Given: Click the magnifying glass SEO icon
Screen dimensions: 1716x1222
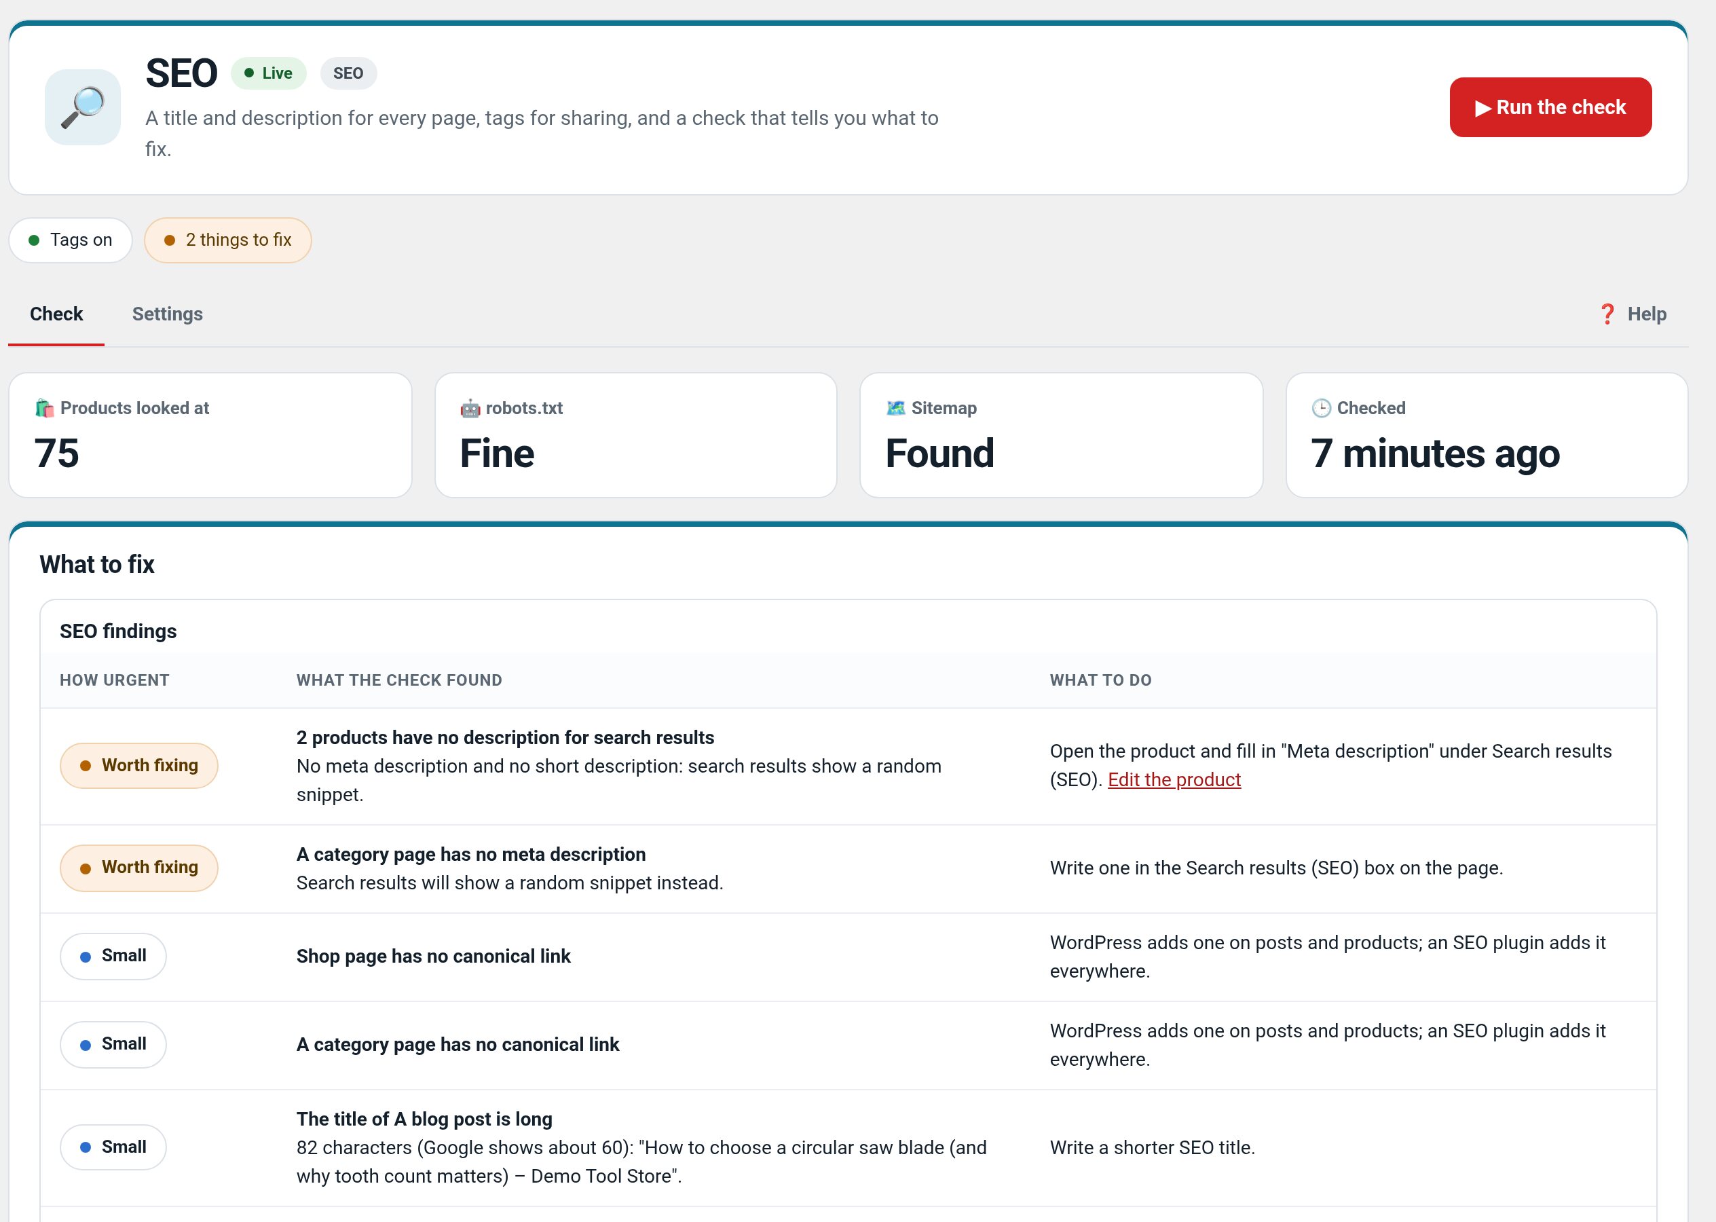Looking at the screenshot, I should point(83,107).
